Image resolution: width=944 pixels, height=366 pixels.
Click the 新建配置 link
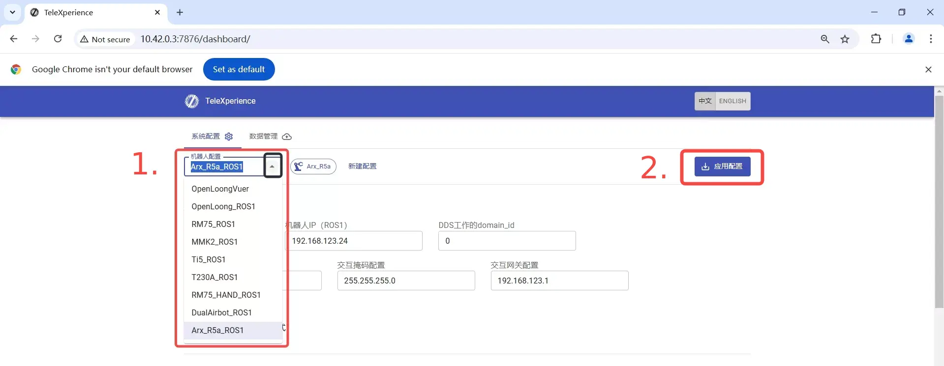362,167
